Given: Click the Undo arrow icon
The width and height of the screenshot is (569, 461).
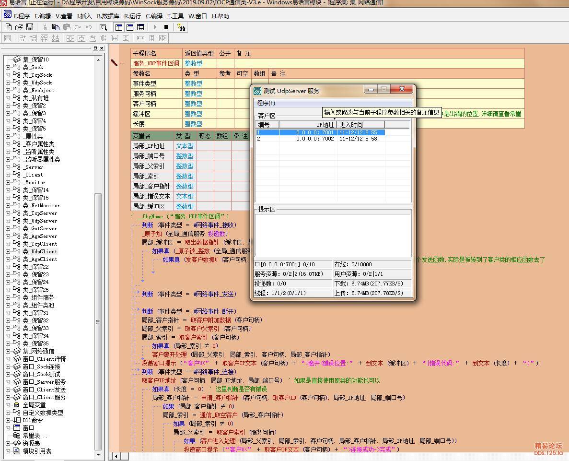Looking at the screenshot, I should (x=88, y=27).
